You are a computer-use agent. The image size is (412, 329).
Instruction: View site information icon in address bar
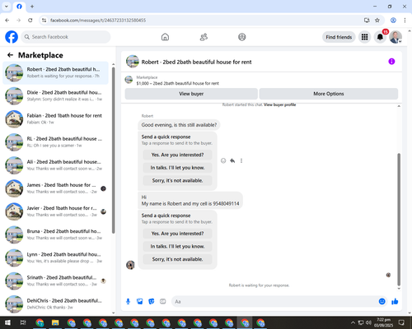[44, 21]
